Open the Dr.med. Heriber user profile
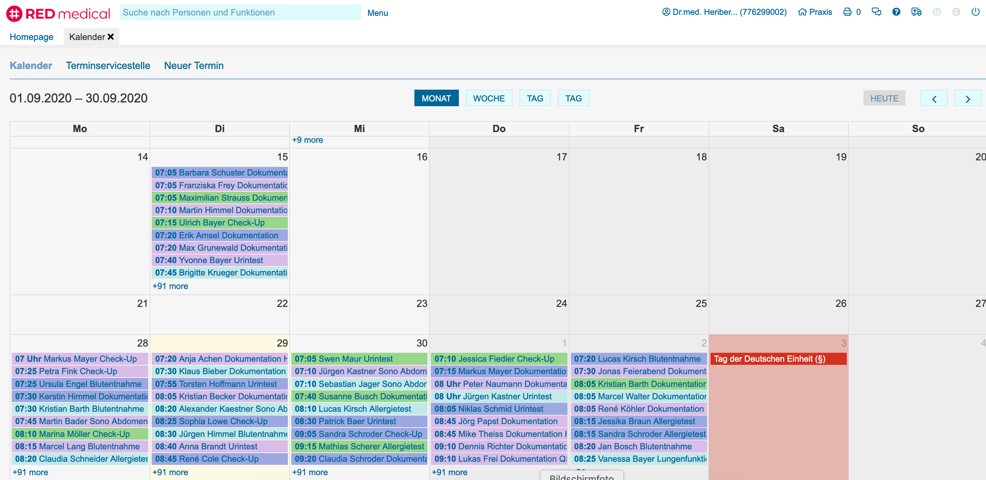The width and height of the screenshot is (986, 480). point(725,12)
